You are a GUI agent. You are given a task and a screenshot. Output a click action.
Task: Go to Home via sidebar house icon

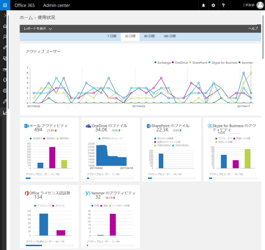coord(5,26)
